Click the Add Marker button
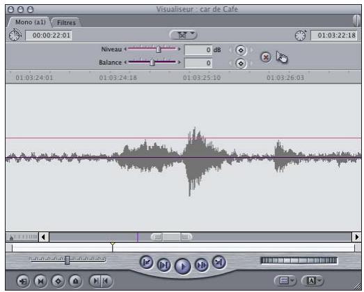The height and width of the screenshot is (292, 364). (x=75, y=282)
